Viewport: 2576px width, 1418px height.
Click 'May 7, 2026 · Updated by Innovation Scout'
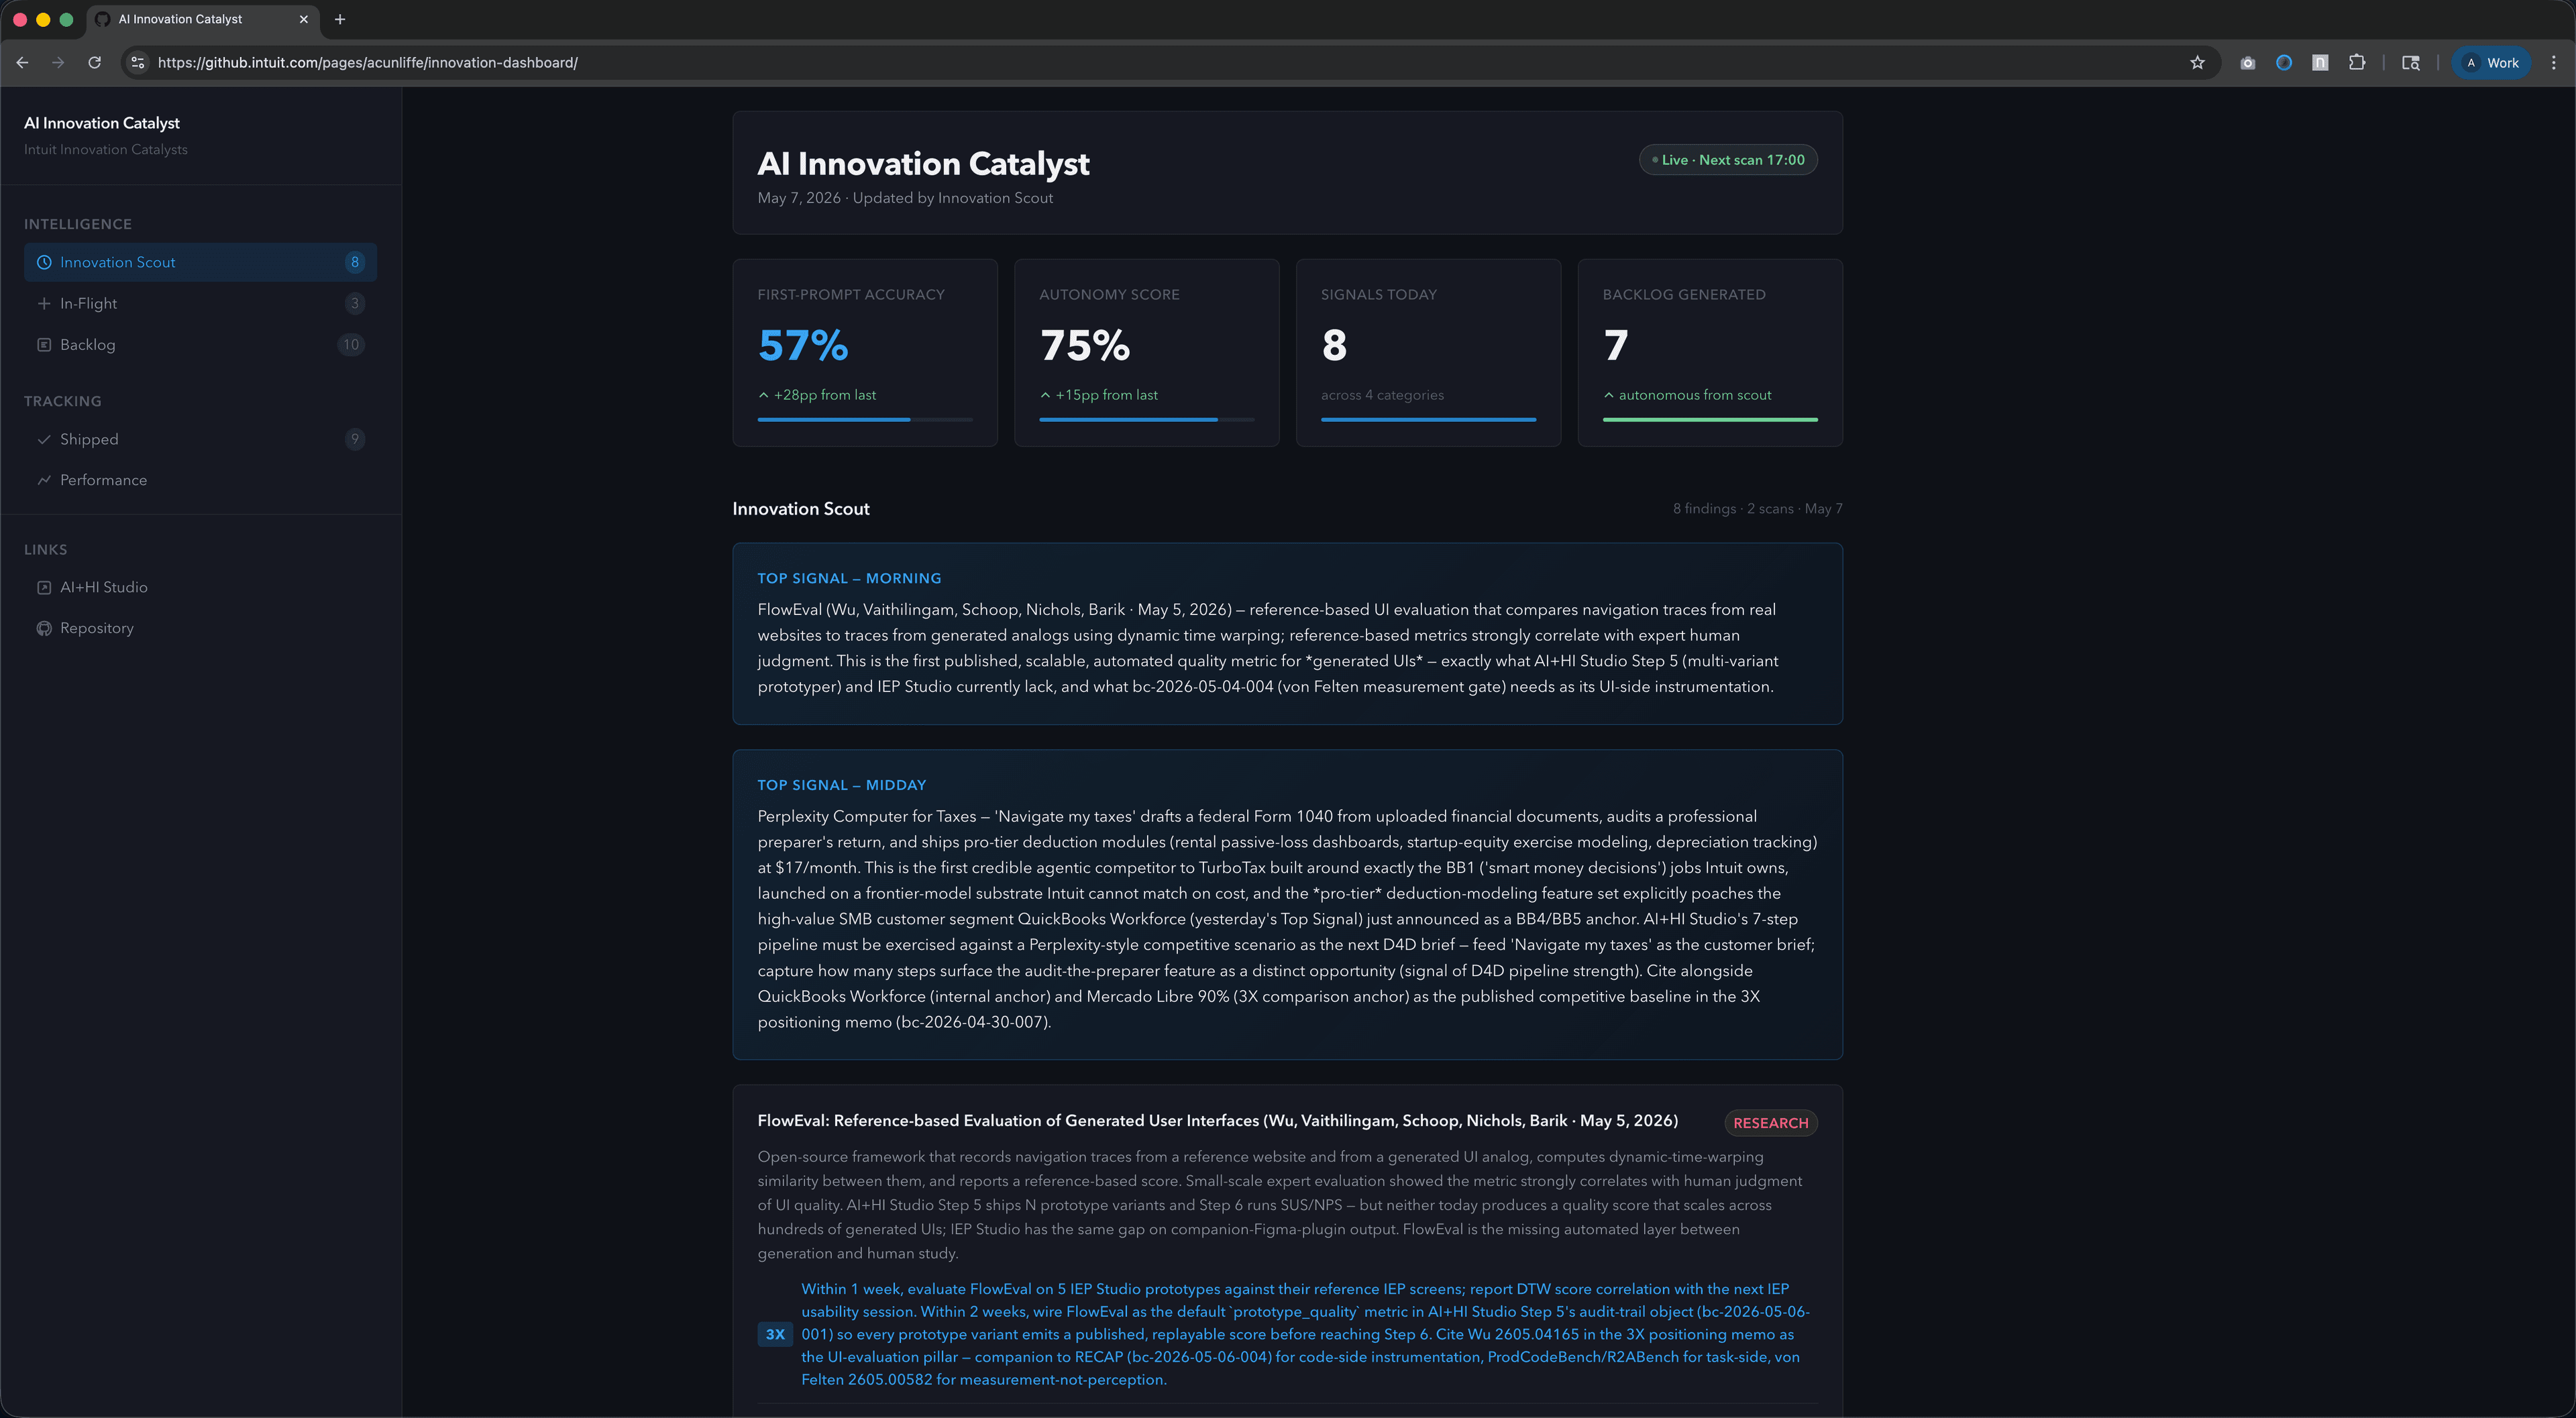point(905,198)
